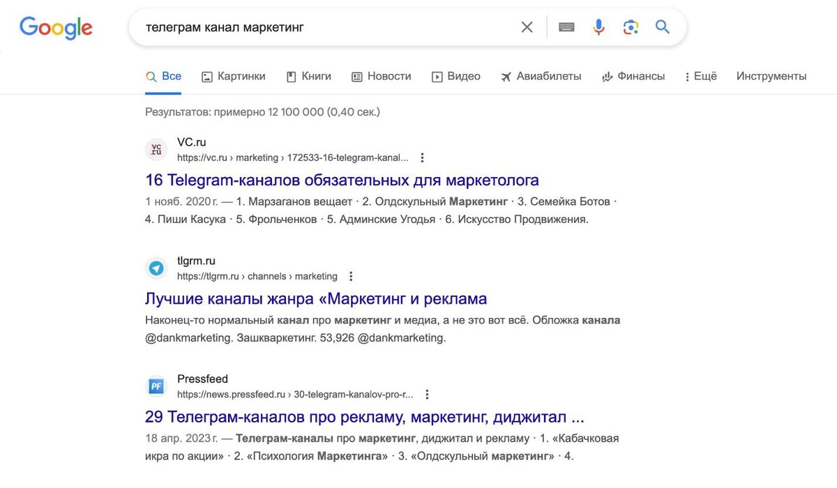Click the https://tlgrm.ru channels marketing URL
Screen dimensions: 837x488
point(257,276)
